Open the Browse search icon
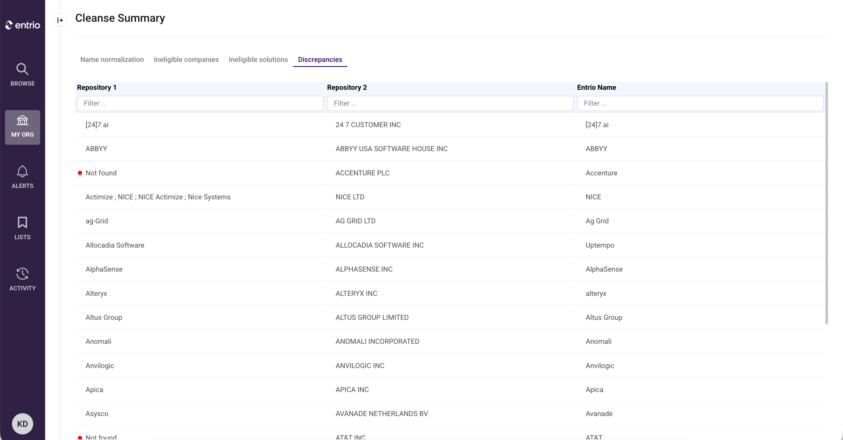The image size is (843, 440). 22,69
